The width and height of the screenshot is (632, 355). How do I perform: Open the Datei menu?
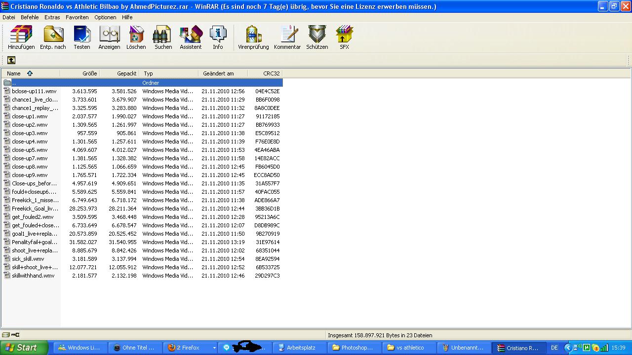[9, 17]
